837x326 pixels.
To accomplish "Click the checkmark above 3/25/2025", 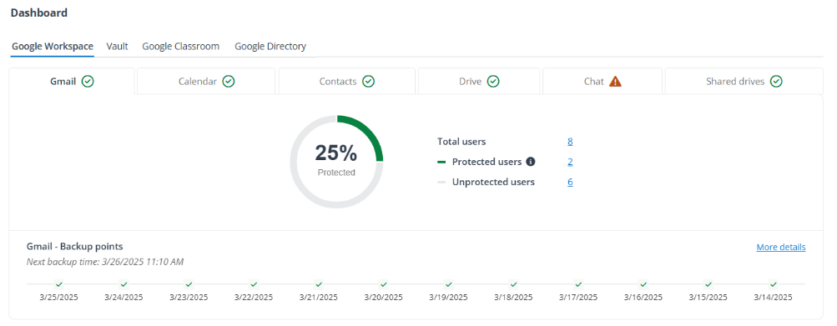I will click(58, 284).
